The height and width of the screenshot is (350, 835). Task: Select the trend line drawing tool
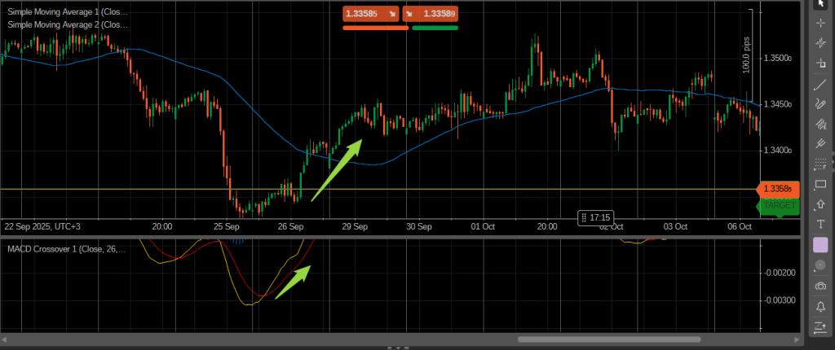[x=820, y=85]
